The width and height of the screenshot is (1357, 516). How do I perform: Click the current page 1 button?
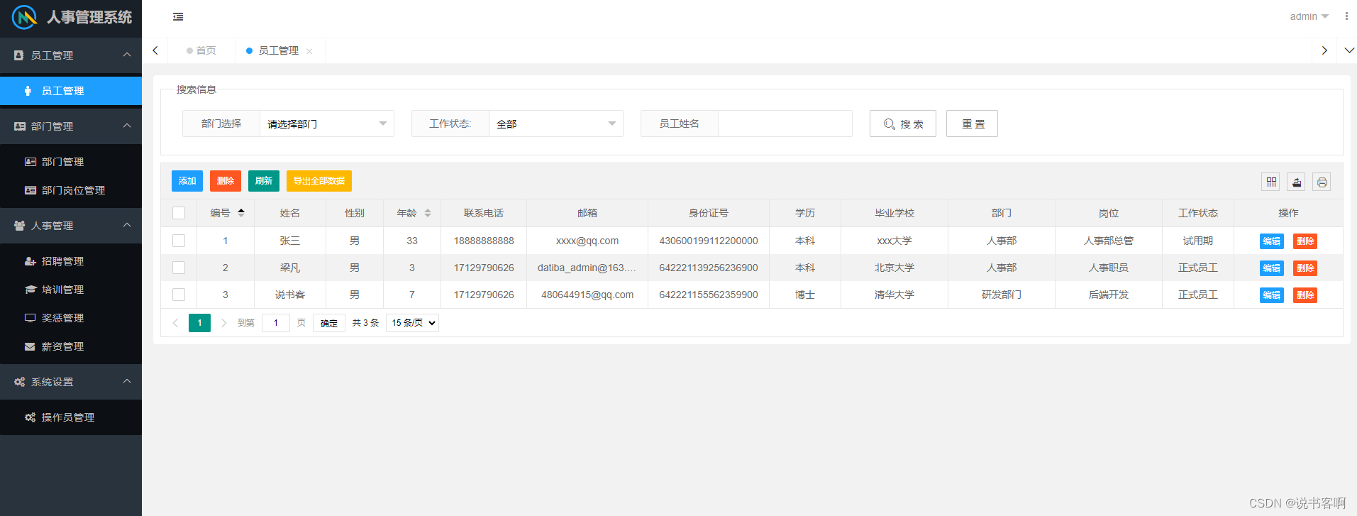[x=199, y=323]
